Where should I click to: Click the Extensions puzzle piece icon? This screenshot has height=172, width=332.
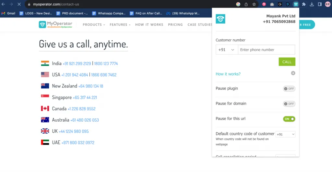(x=304, y=4)
